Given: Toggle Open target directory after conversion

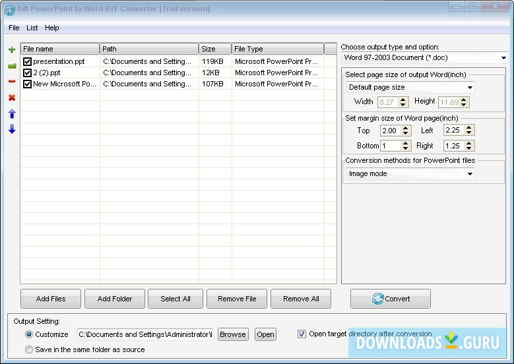Looking at the screenshot, I should [302, 334].
